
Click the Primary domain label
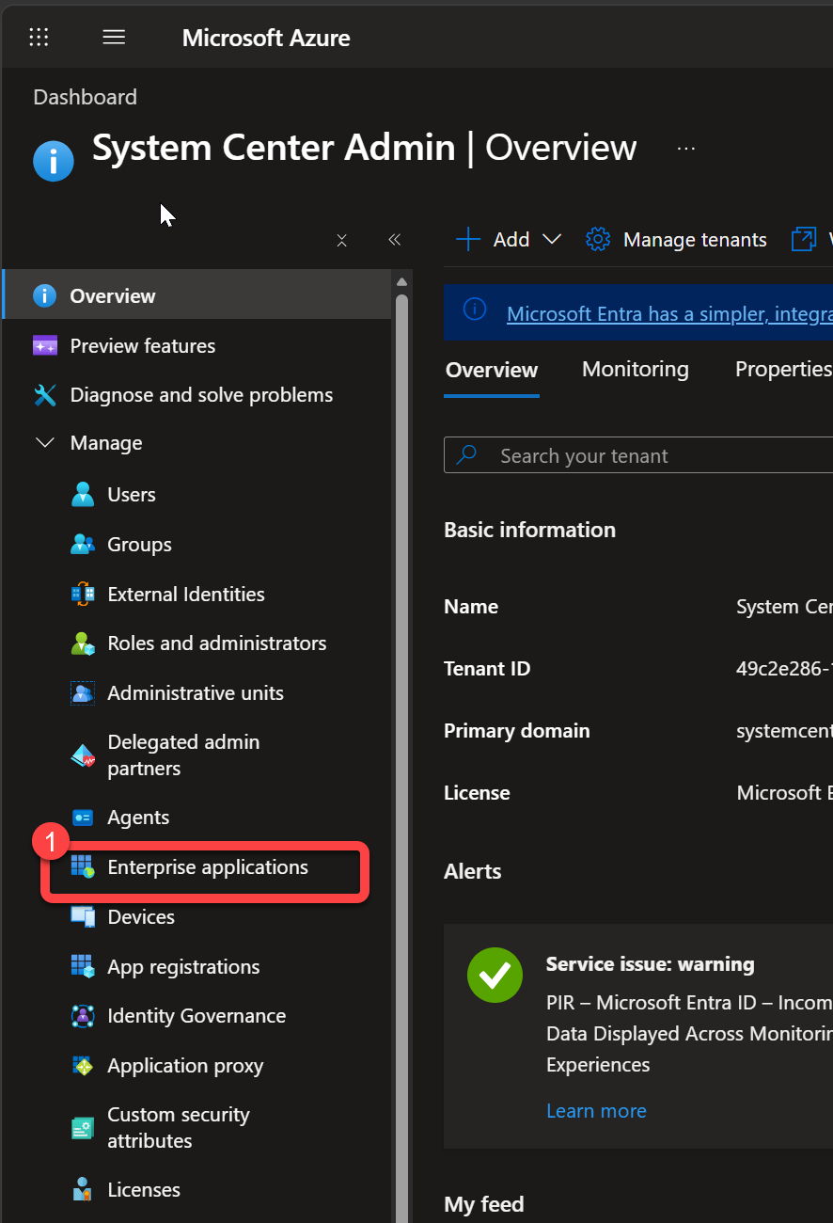click(517, 731)
